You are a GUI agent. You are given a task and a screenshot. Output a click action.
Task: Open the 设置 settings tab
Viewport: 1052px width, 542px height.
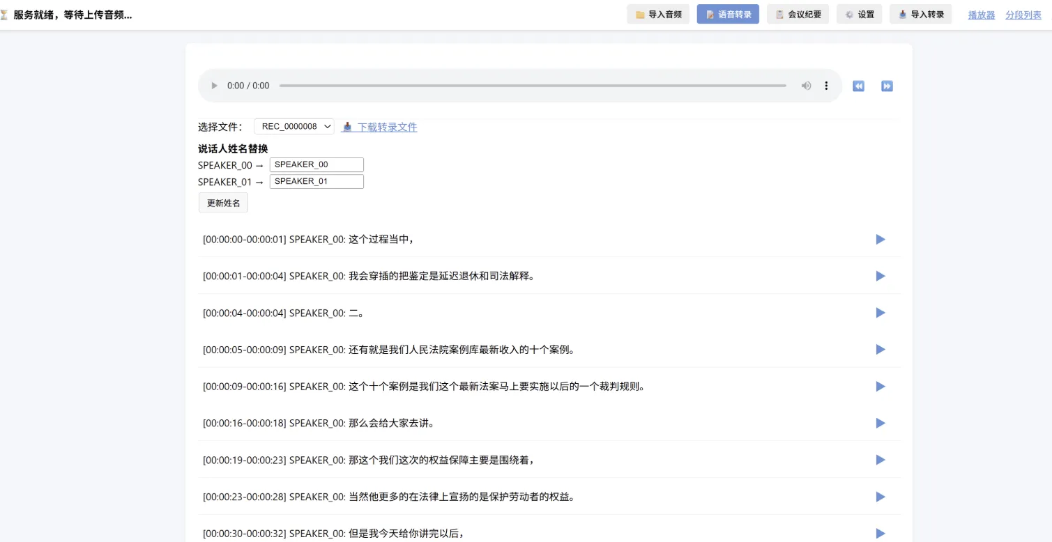point(859,14)
